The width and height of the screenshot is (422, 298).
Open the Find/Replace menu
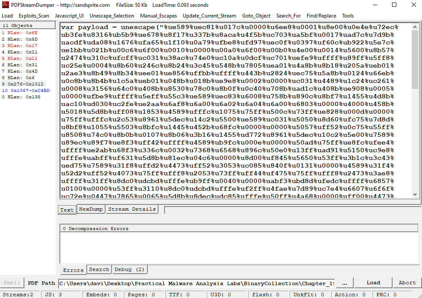321,16
